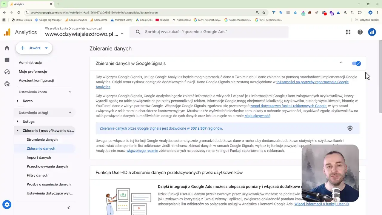
Task: Open the Help question mark icon
Action: [360, 32]
